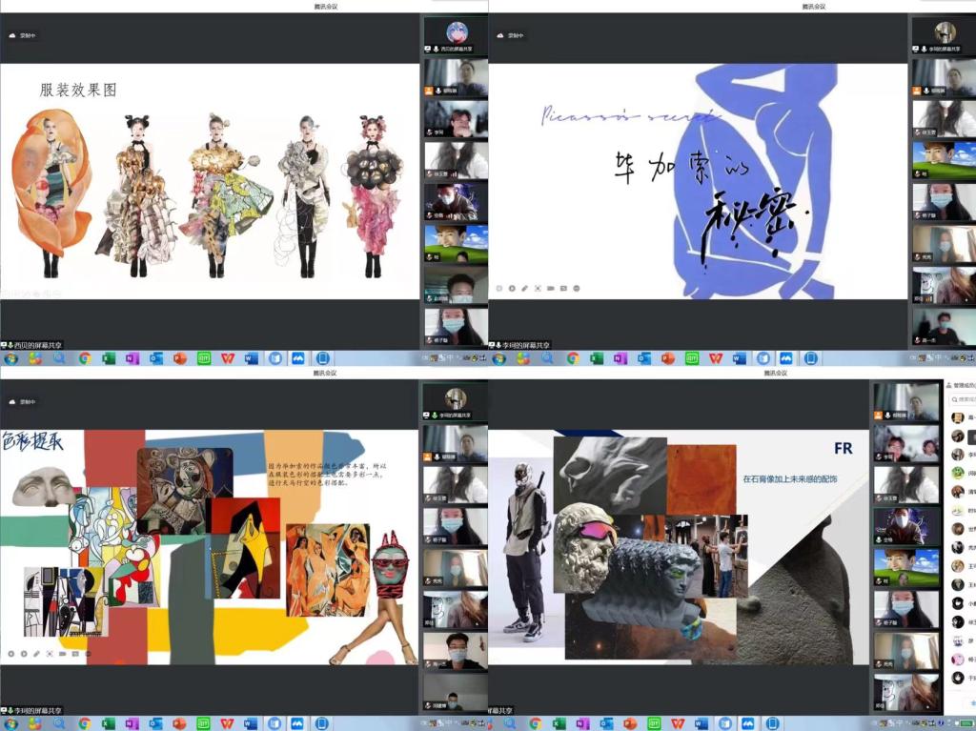The height and width of the screenshot is (731, 976).
Task: Open Chrome in the 服装效果图 window's taskbar
Action: click(x=85, y=358)
